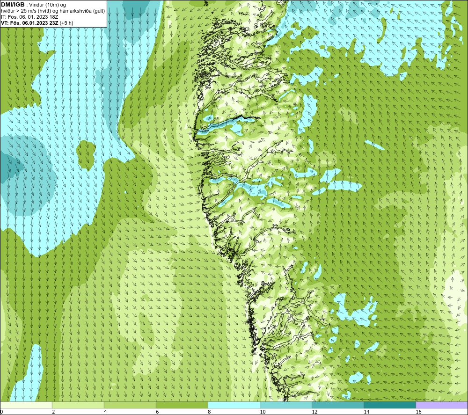Screen dimensions: 468x415
Task: Click the 0–2 m/s pale legend swatch
Action: [26, 405]
